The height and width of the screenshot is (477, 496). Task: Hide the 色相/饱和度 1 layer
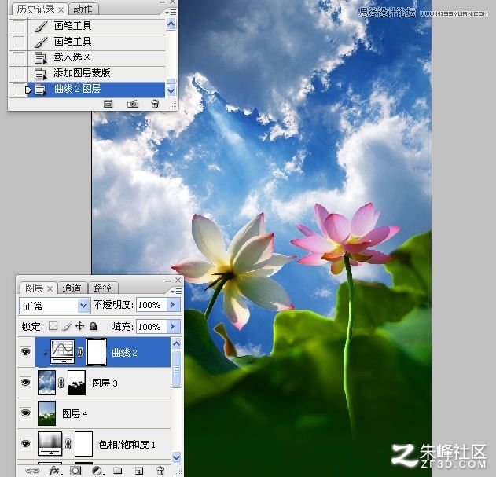[26, 443]
